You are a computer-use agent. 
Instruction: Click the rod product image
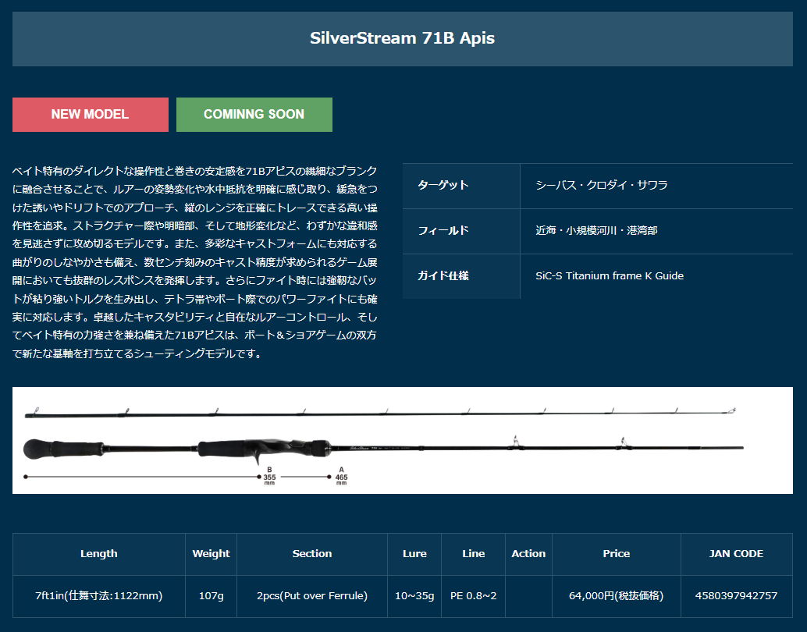[x=402, y=439]
